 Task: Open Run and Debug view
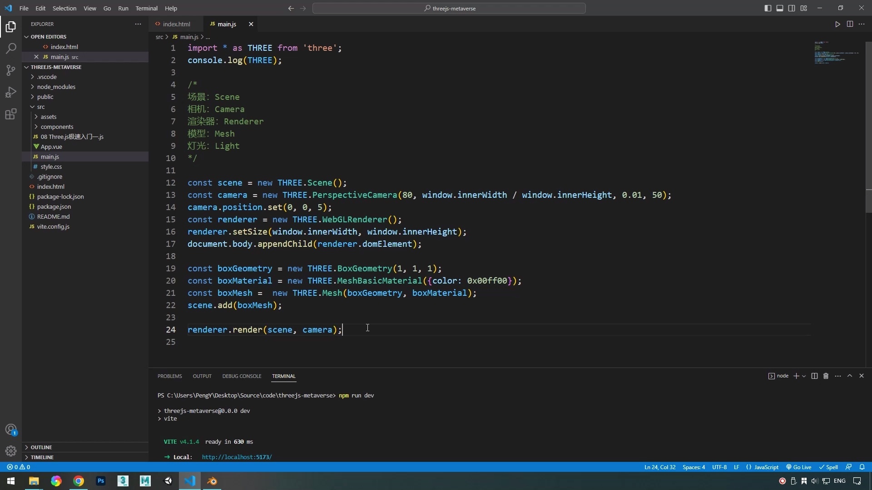coord(11,92)
